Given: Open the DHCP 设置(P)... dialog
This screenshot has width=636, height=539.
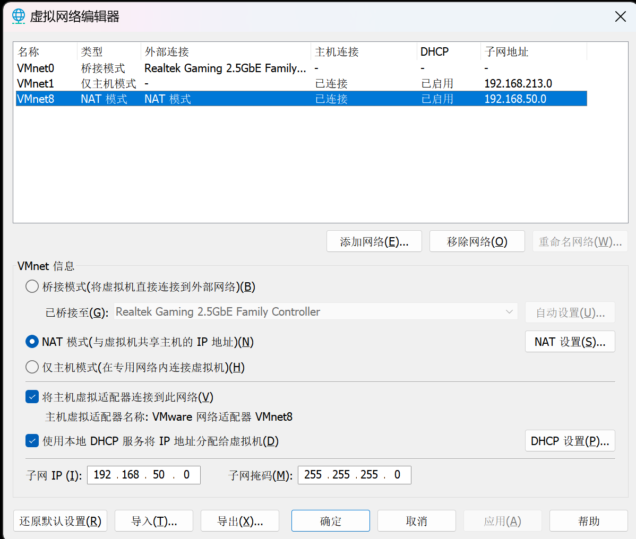Looking at the screenshot, I should 570,441.
